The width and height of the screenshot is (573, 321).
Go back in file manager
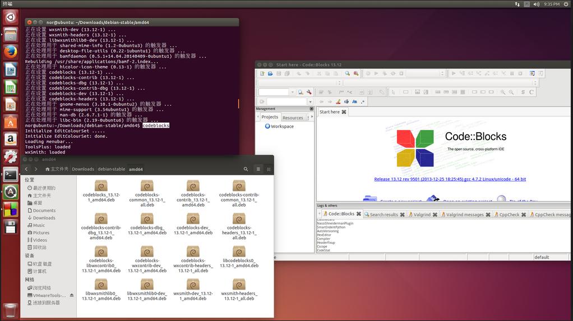coord(26,169)
